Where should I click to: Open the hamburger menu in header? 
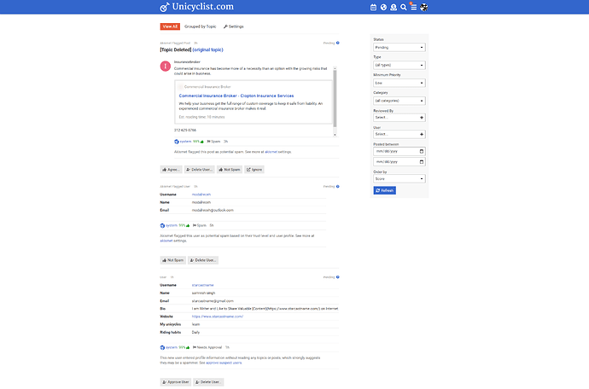point(413,8)
